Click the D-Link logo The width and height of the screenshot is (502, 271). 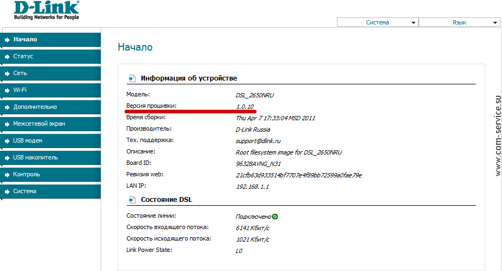[x=46, y=10]
